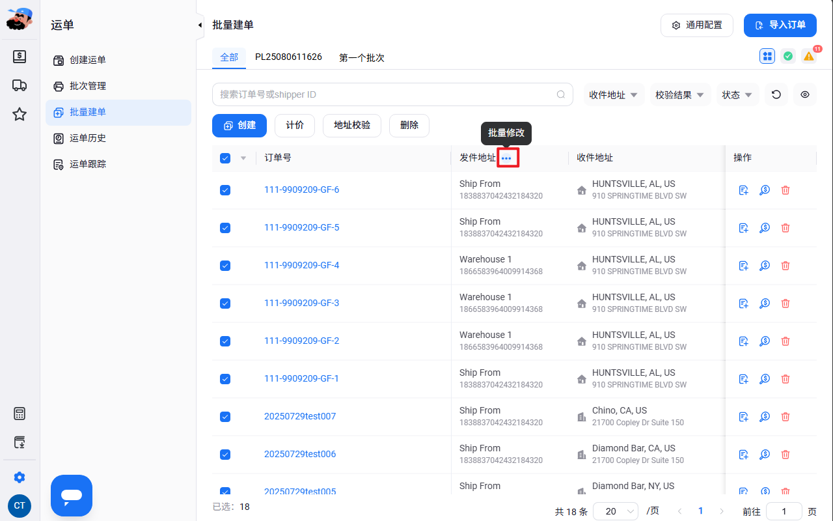Uncheck the checkbox for order 111-9909209-GF-3
This screenshot has width=833, height=521.
(225, 303)
